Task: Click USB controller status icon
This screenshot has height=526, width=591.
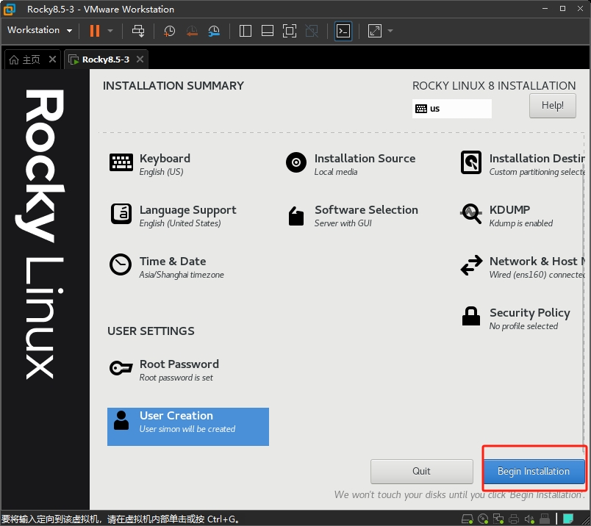Action: (545, 519)
